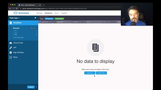This screenshot has height=90, width=161.
Task: Click the API Reference button
Action: (x=49, y=19)
